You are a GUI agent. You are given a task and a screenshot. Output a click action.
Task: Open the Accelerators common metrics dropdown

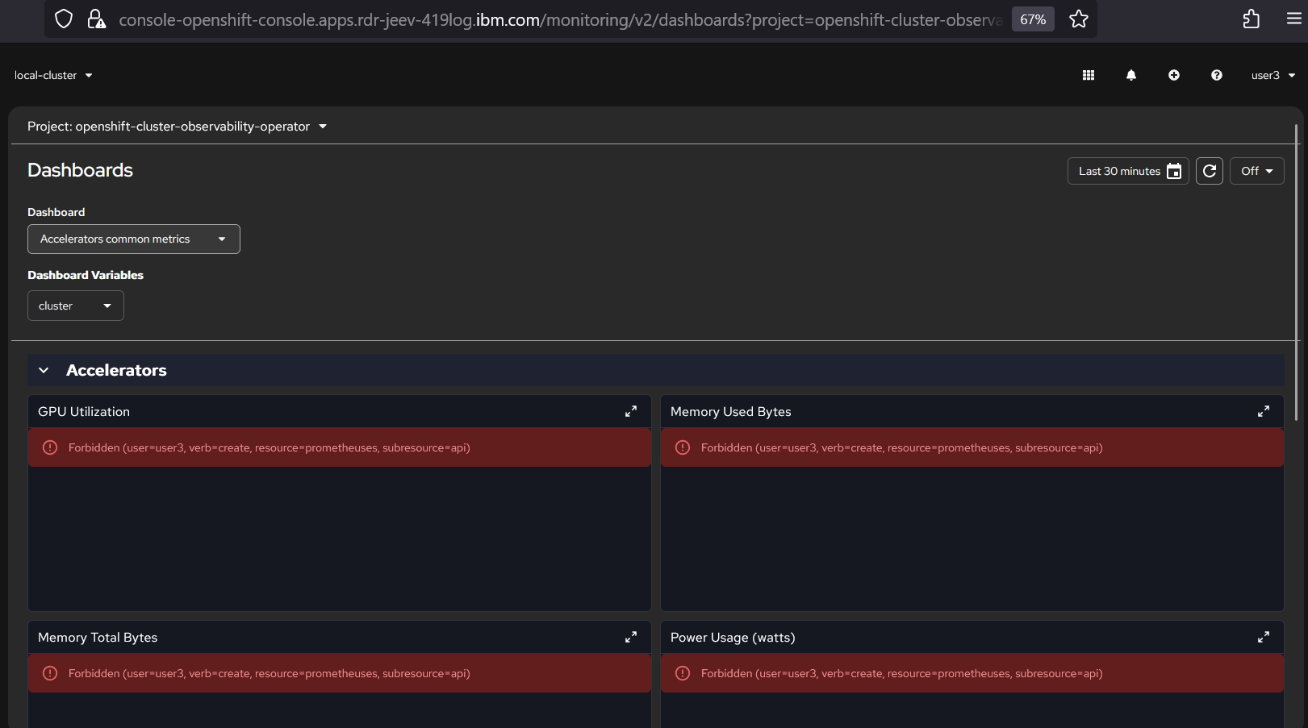click(x=134, y=239)
